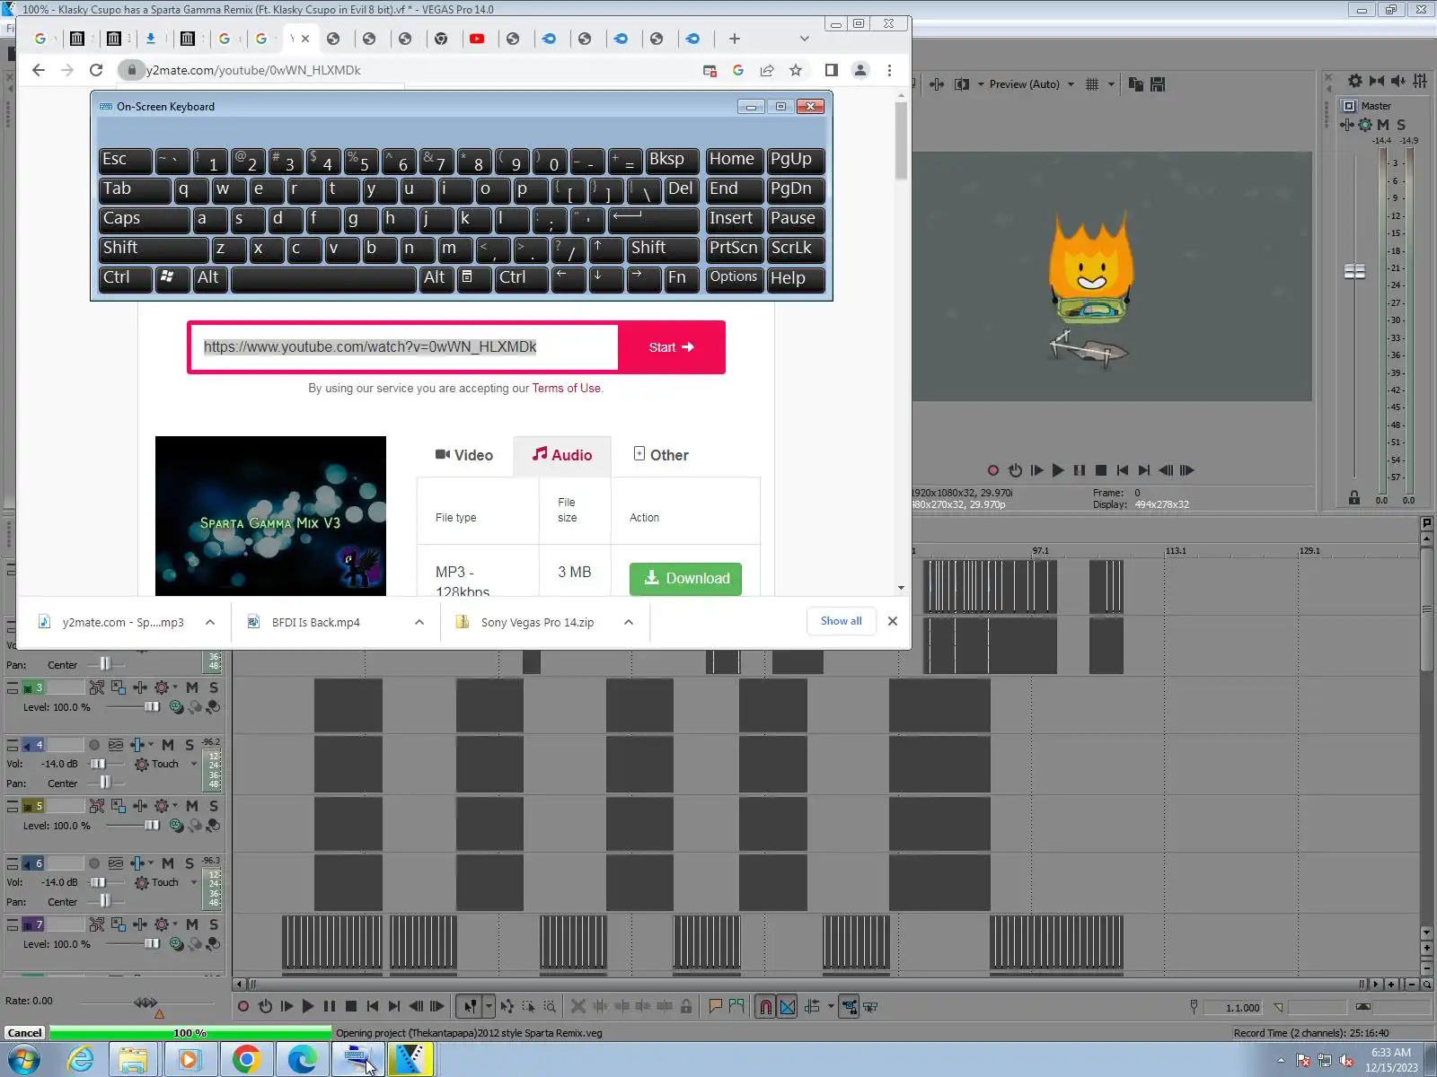
Task: Mute video track 3
Action: [192, 687]
